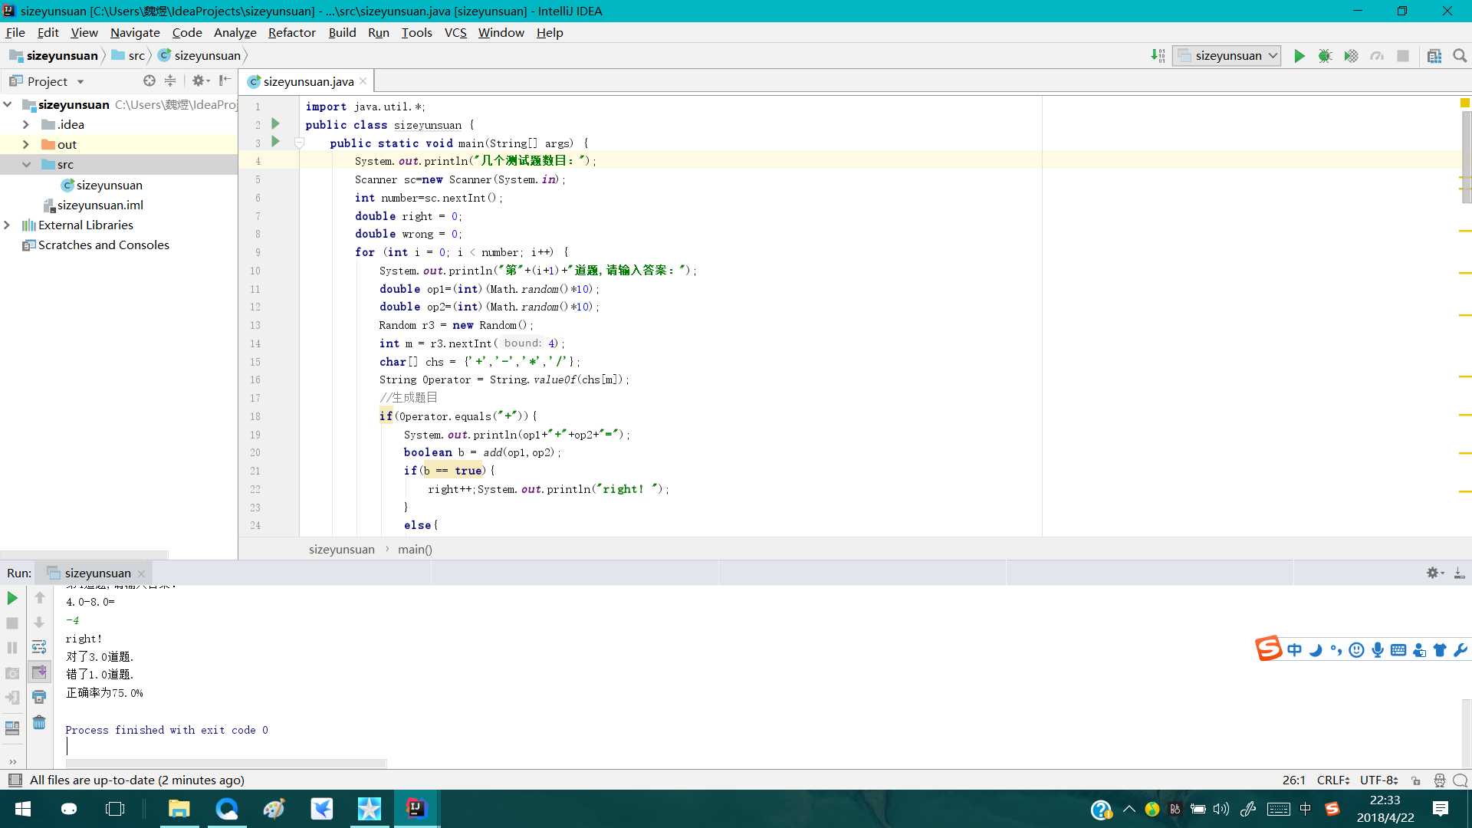1472x828 pixels.
Task: Select the Build menu from menu bar
Action: pyautogui.click(x=342, y=32)
